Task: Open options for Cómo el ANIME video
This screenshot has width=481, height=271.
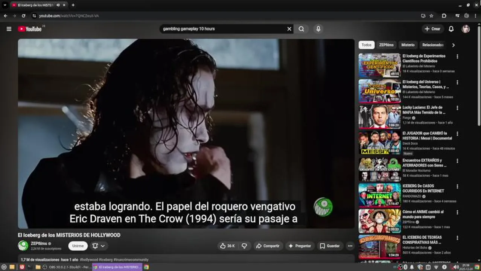Action: pyautogui.click(x=457, y=212)
